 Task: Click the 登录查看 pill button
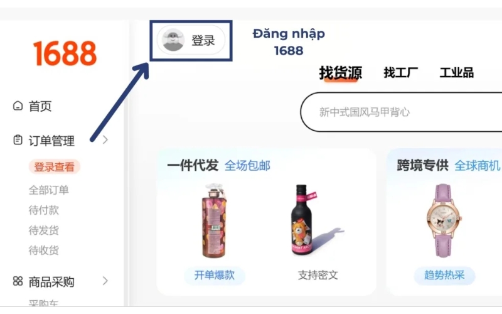click(54, 166)
